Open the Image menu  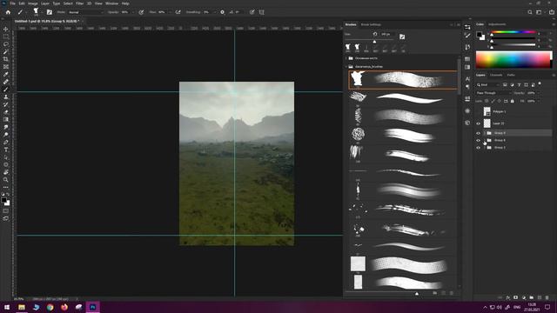pyautogui.click(x=33, y=3)
